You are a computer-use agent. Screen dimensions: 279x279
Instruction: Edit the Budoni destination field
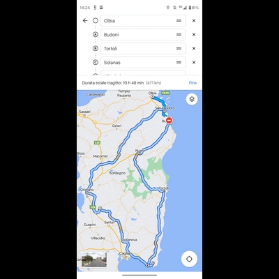[x=143, y=35]
